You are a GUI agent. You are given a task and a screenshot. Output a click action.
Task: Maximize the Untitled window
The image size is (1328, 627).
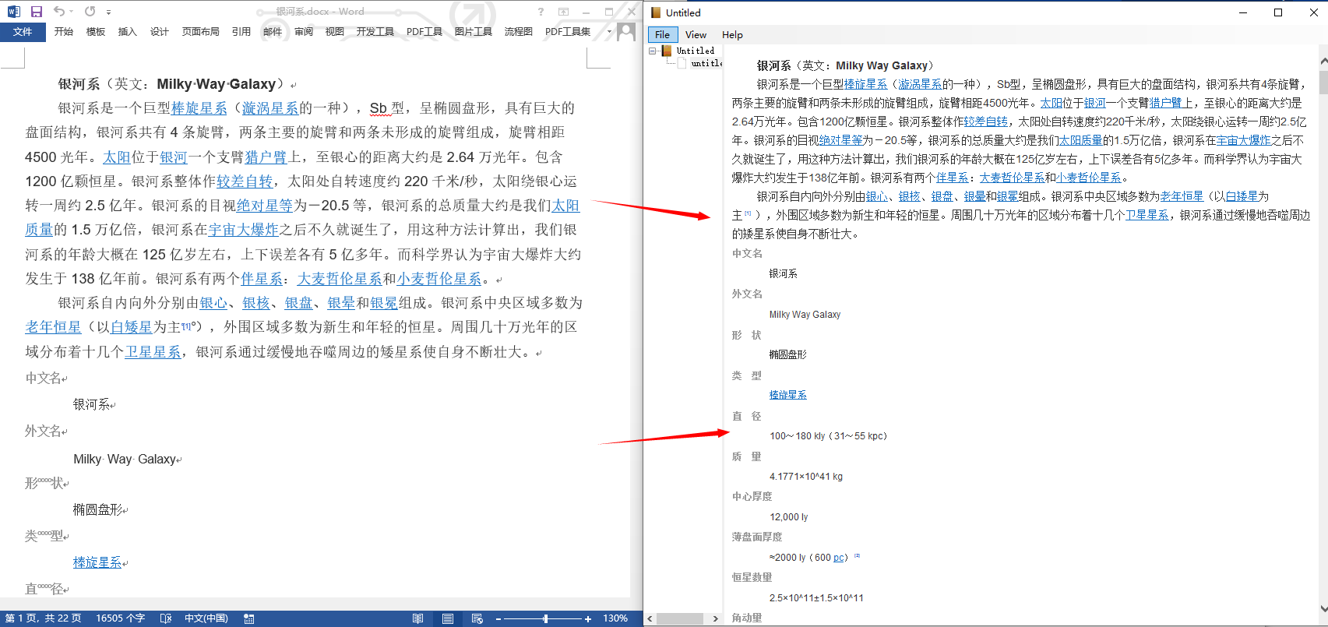[1278, 12]
